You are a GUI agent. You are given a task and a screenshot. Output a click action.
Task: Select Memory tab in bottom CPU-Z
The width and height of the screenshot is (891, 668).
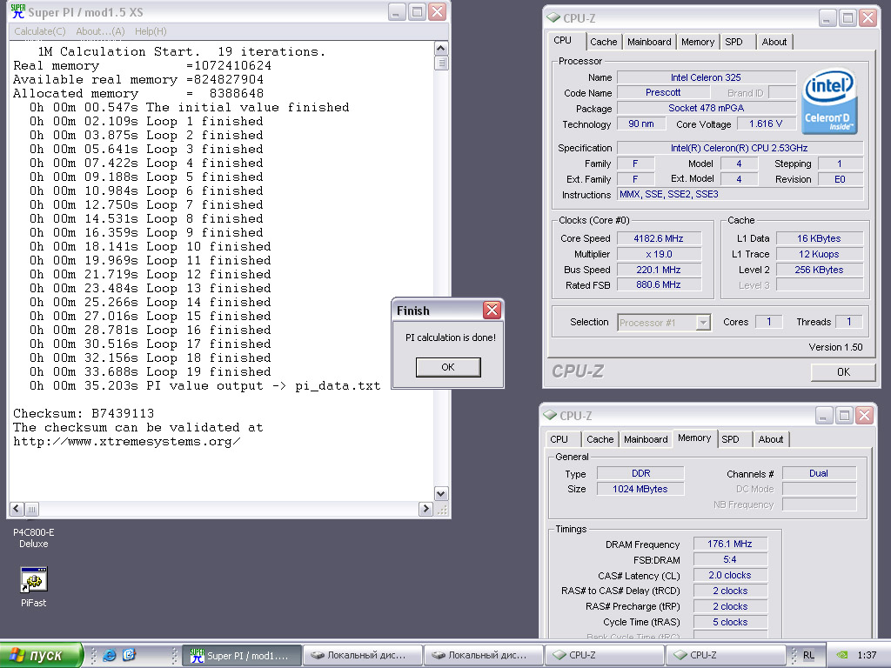pos(694,438)
